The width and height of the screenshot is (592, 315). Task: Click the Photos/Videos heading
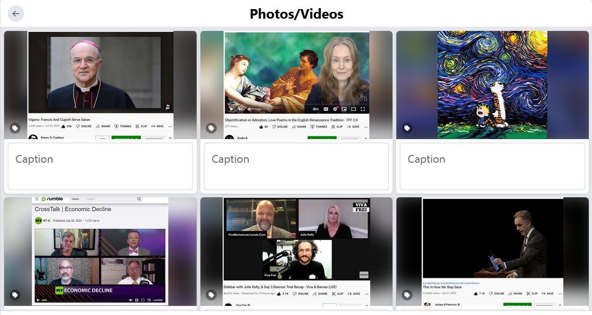tap(296, 14)
